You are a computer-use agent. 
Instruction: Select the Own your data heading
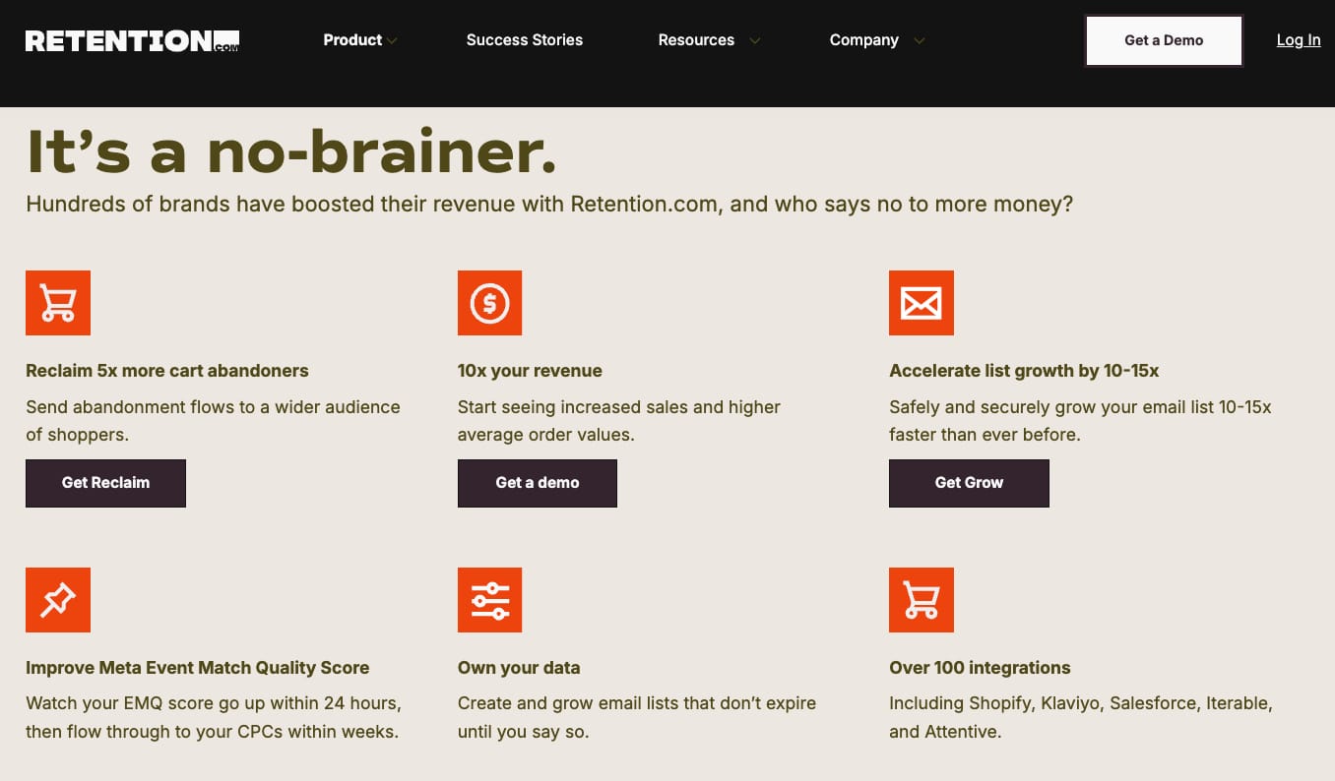tap(518, 668)
